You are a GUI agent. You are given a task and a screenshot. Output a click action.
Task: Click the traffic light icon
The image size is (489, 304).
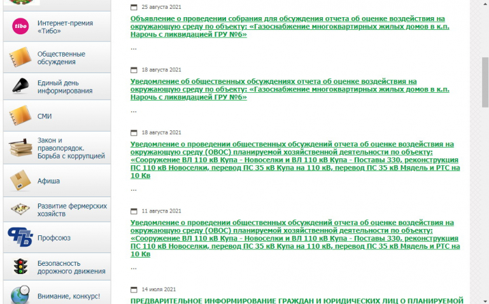[x=20, y=267]
